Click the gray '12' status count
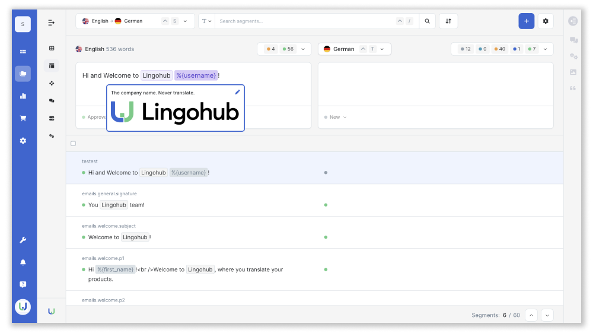The height and width of the screenshot is (333, 593). pyautogui.click(x=466, y=49)
